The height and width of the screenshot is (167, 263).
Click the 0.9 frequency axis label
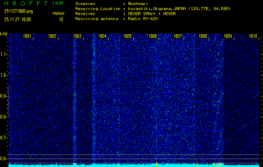[x=3, y=96]
